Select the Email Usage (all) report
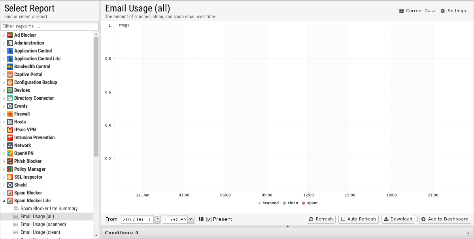474x239 pixels. (x=37, y=217)
